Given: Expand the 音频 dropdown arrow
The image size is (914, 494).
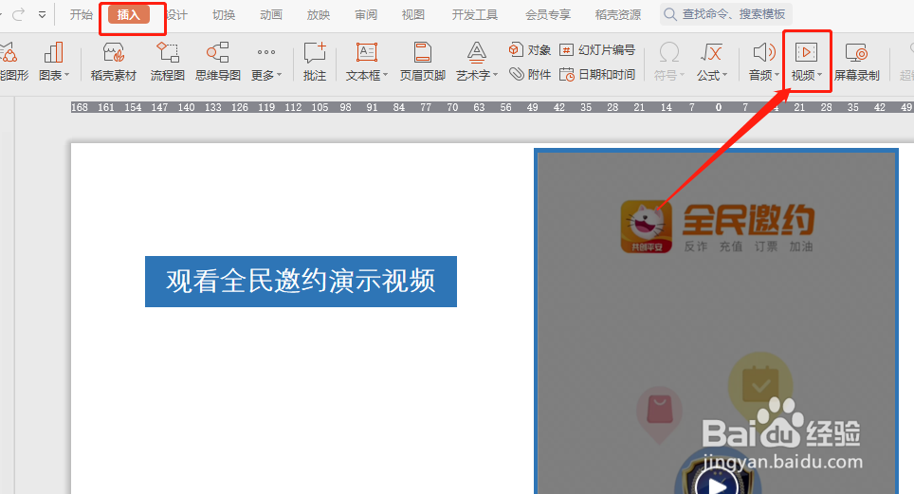Looking at the screenshot, I should [777, 75].
